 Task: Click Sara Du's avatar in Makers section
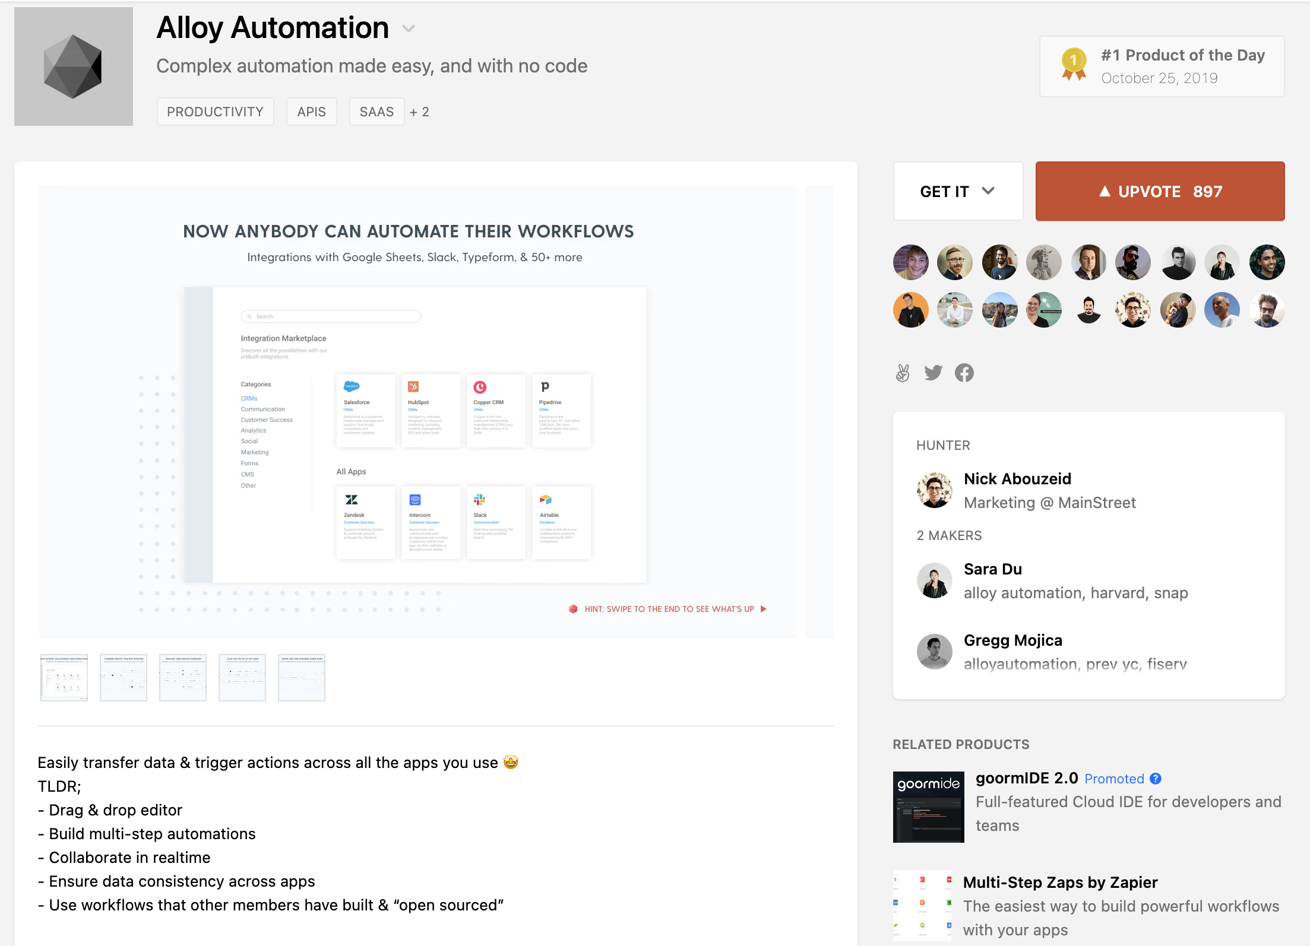click(934, 580)
